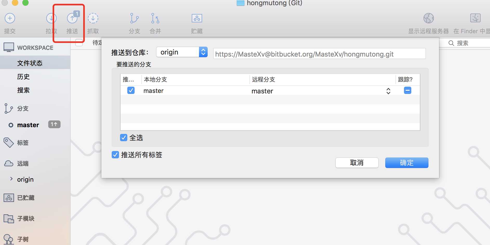
Task: Open the Branch (分支) toolbar tool
Action: pyautogui.click(x=134, y=18)
